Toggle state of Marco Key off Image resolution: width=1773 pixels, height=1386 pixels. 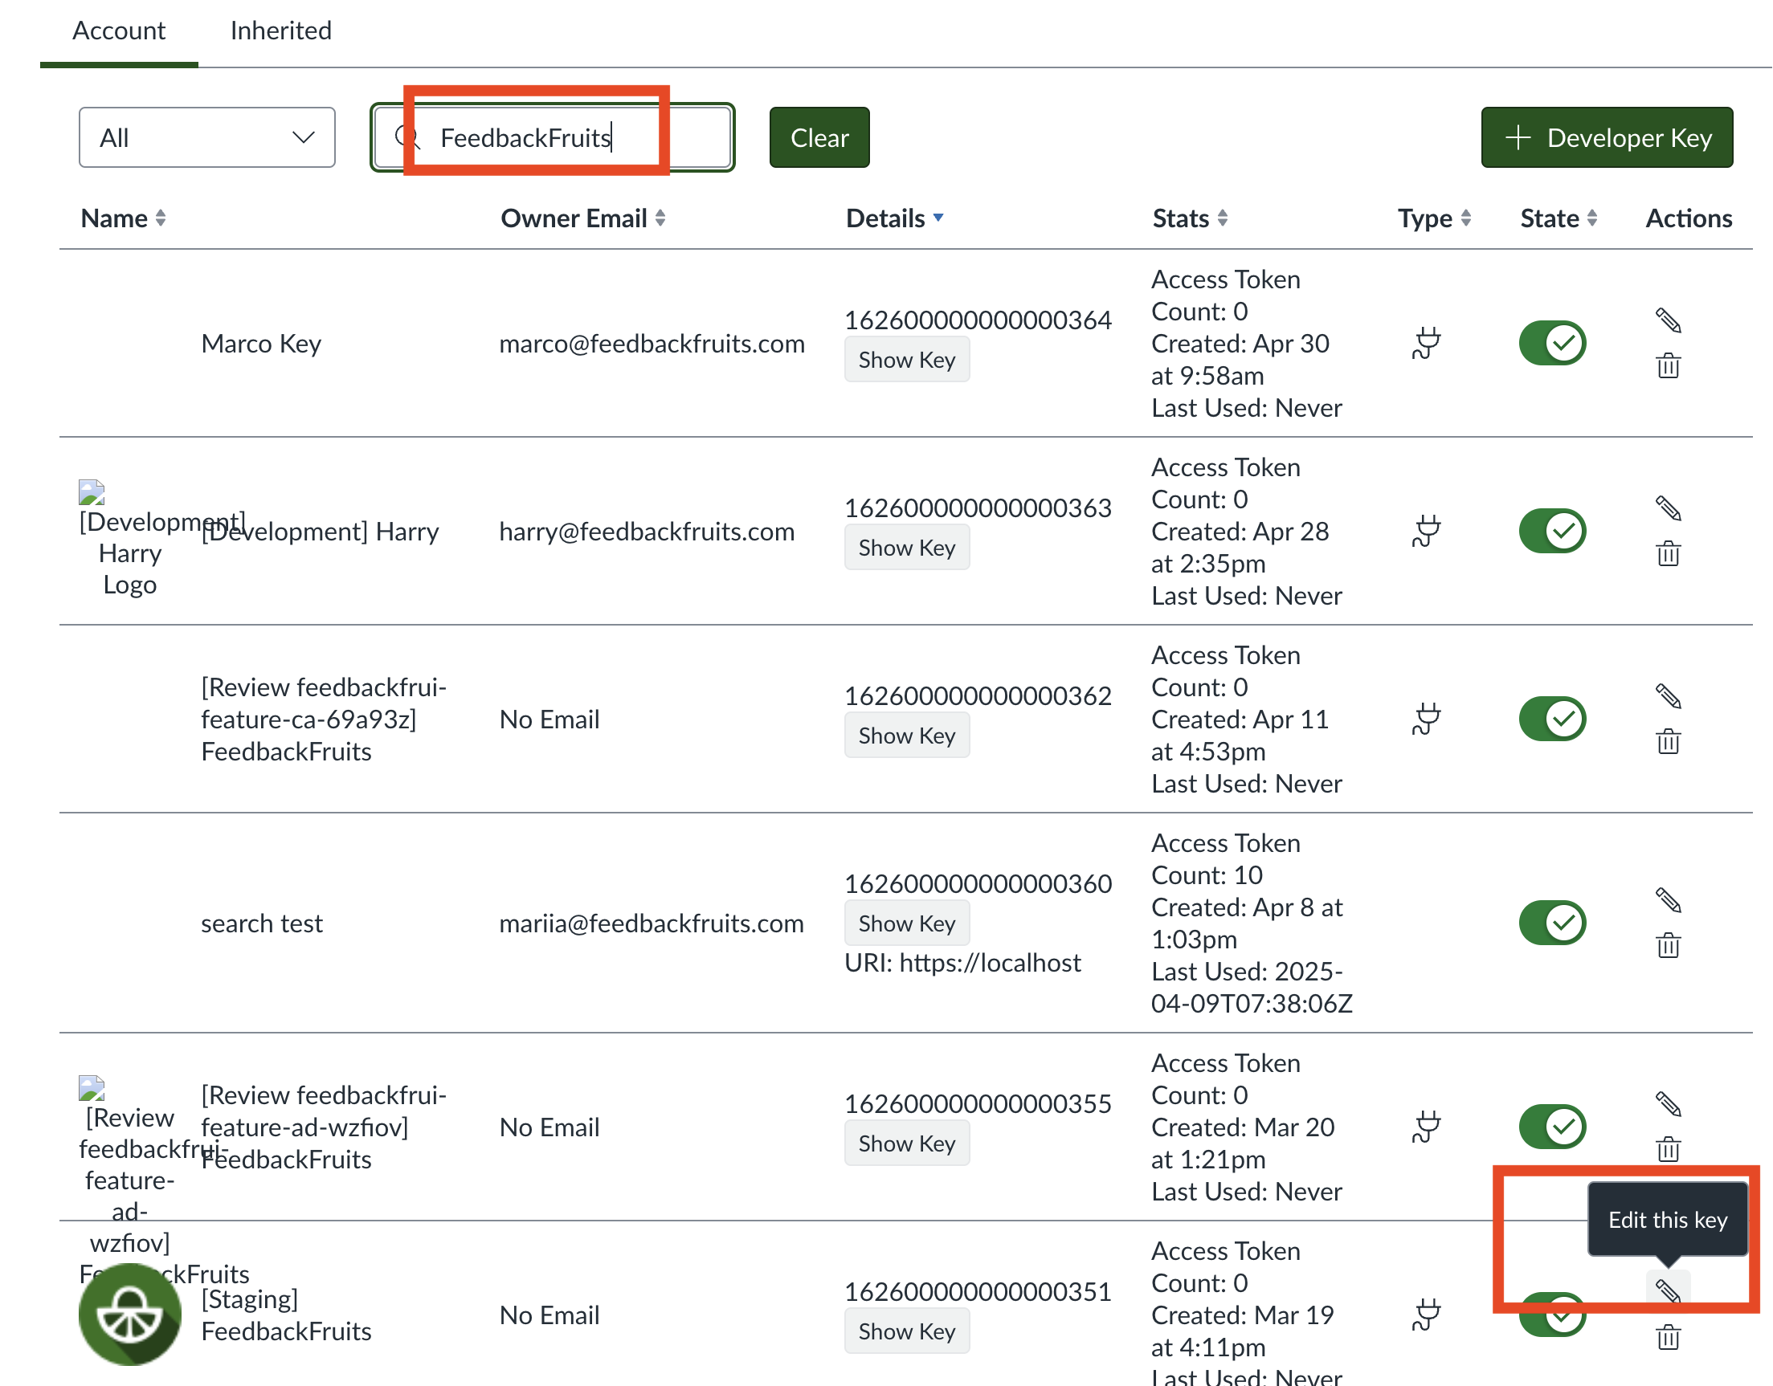[1552, 343]
